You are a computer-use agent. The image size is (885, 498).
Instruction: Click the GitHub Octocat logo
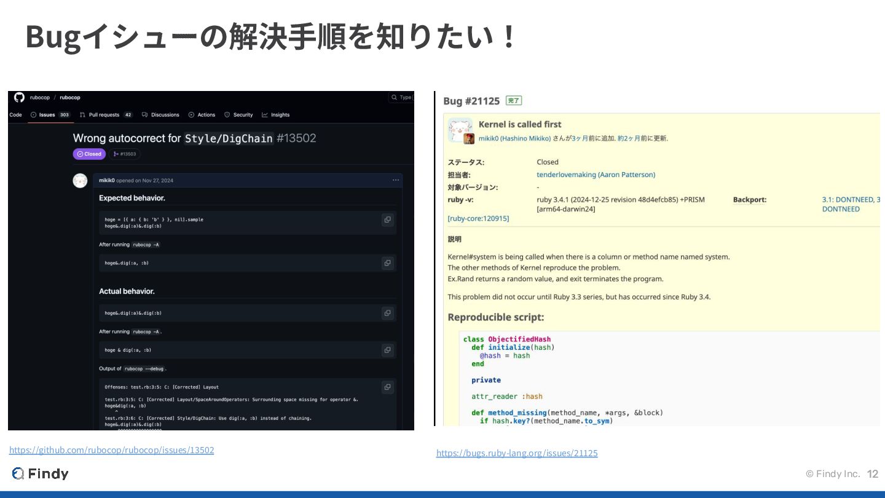click(x=19, y=97)
